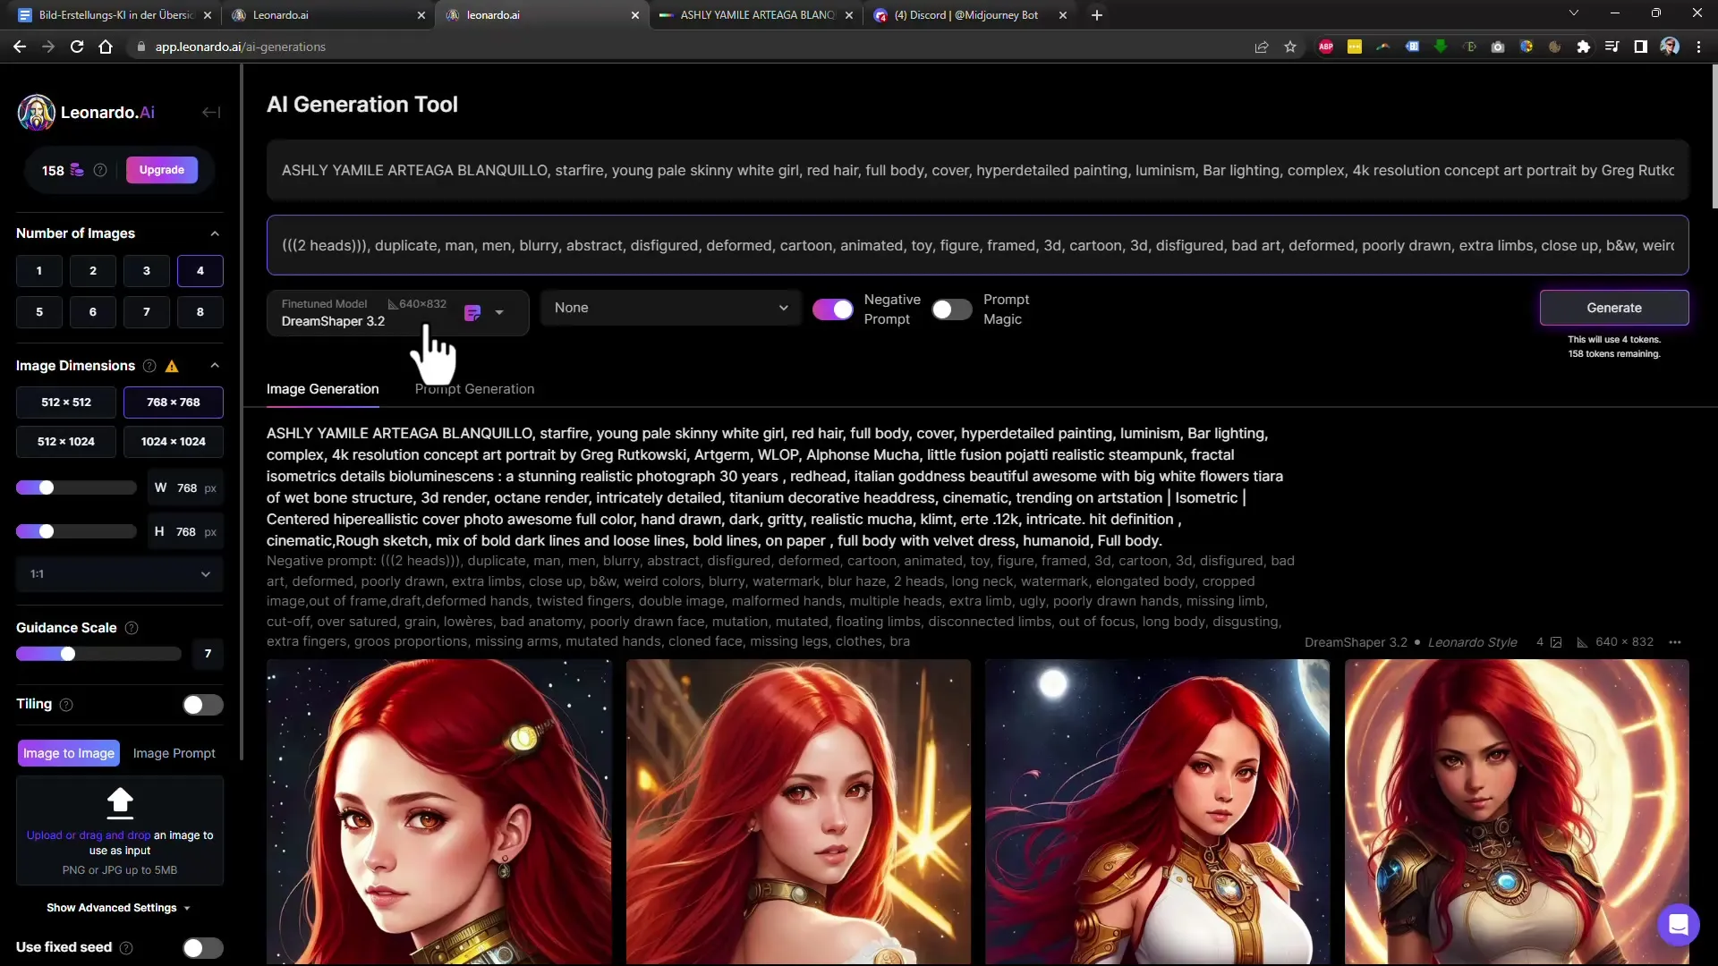This screenshot has height=966, width=1718.
Task: Toggle Tiling switch on/off
Action: [x=200, y=704]
